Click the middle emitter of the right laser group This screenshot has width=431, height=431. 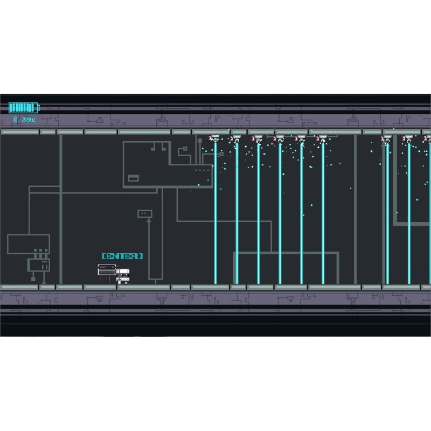[408, 139]
